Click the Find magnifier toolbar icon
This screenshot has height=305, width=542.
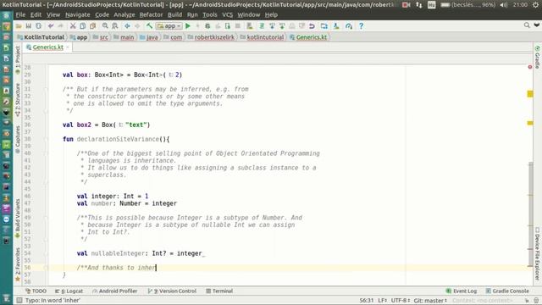coord(105,26)
